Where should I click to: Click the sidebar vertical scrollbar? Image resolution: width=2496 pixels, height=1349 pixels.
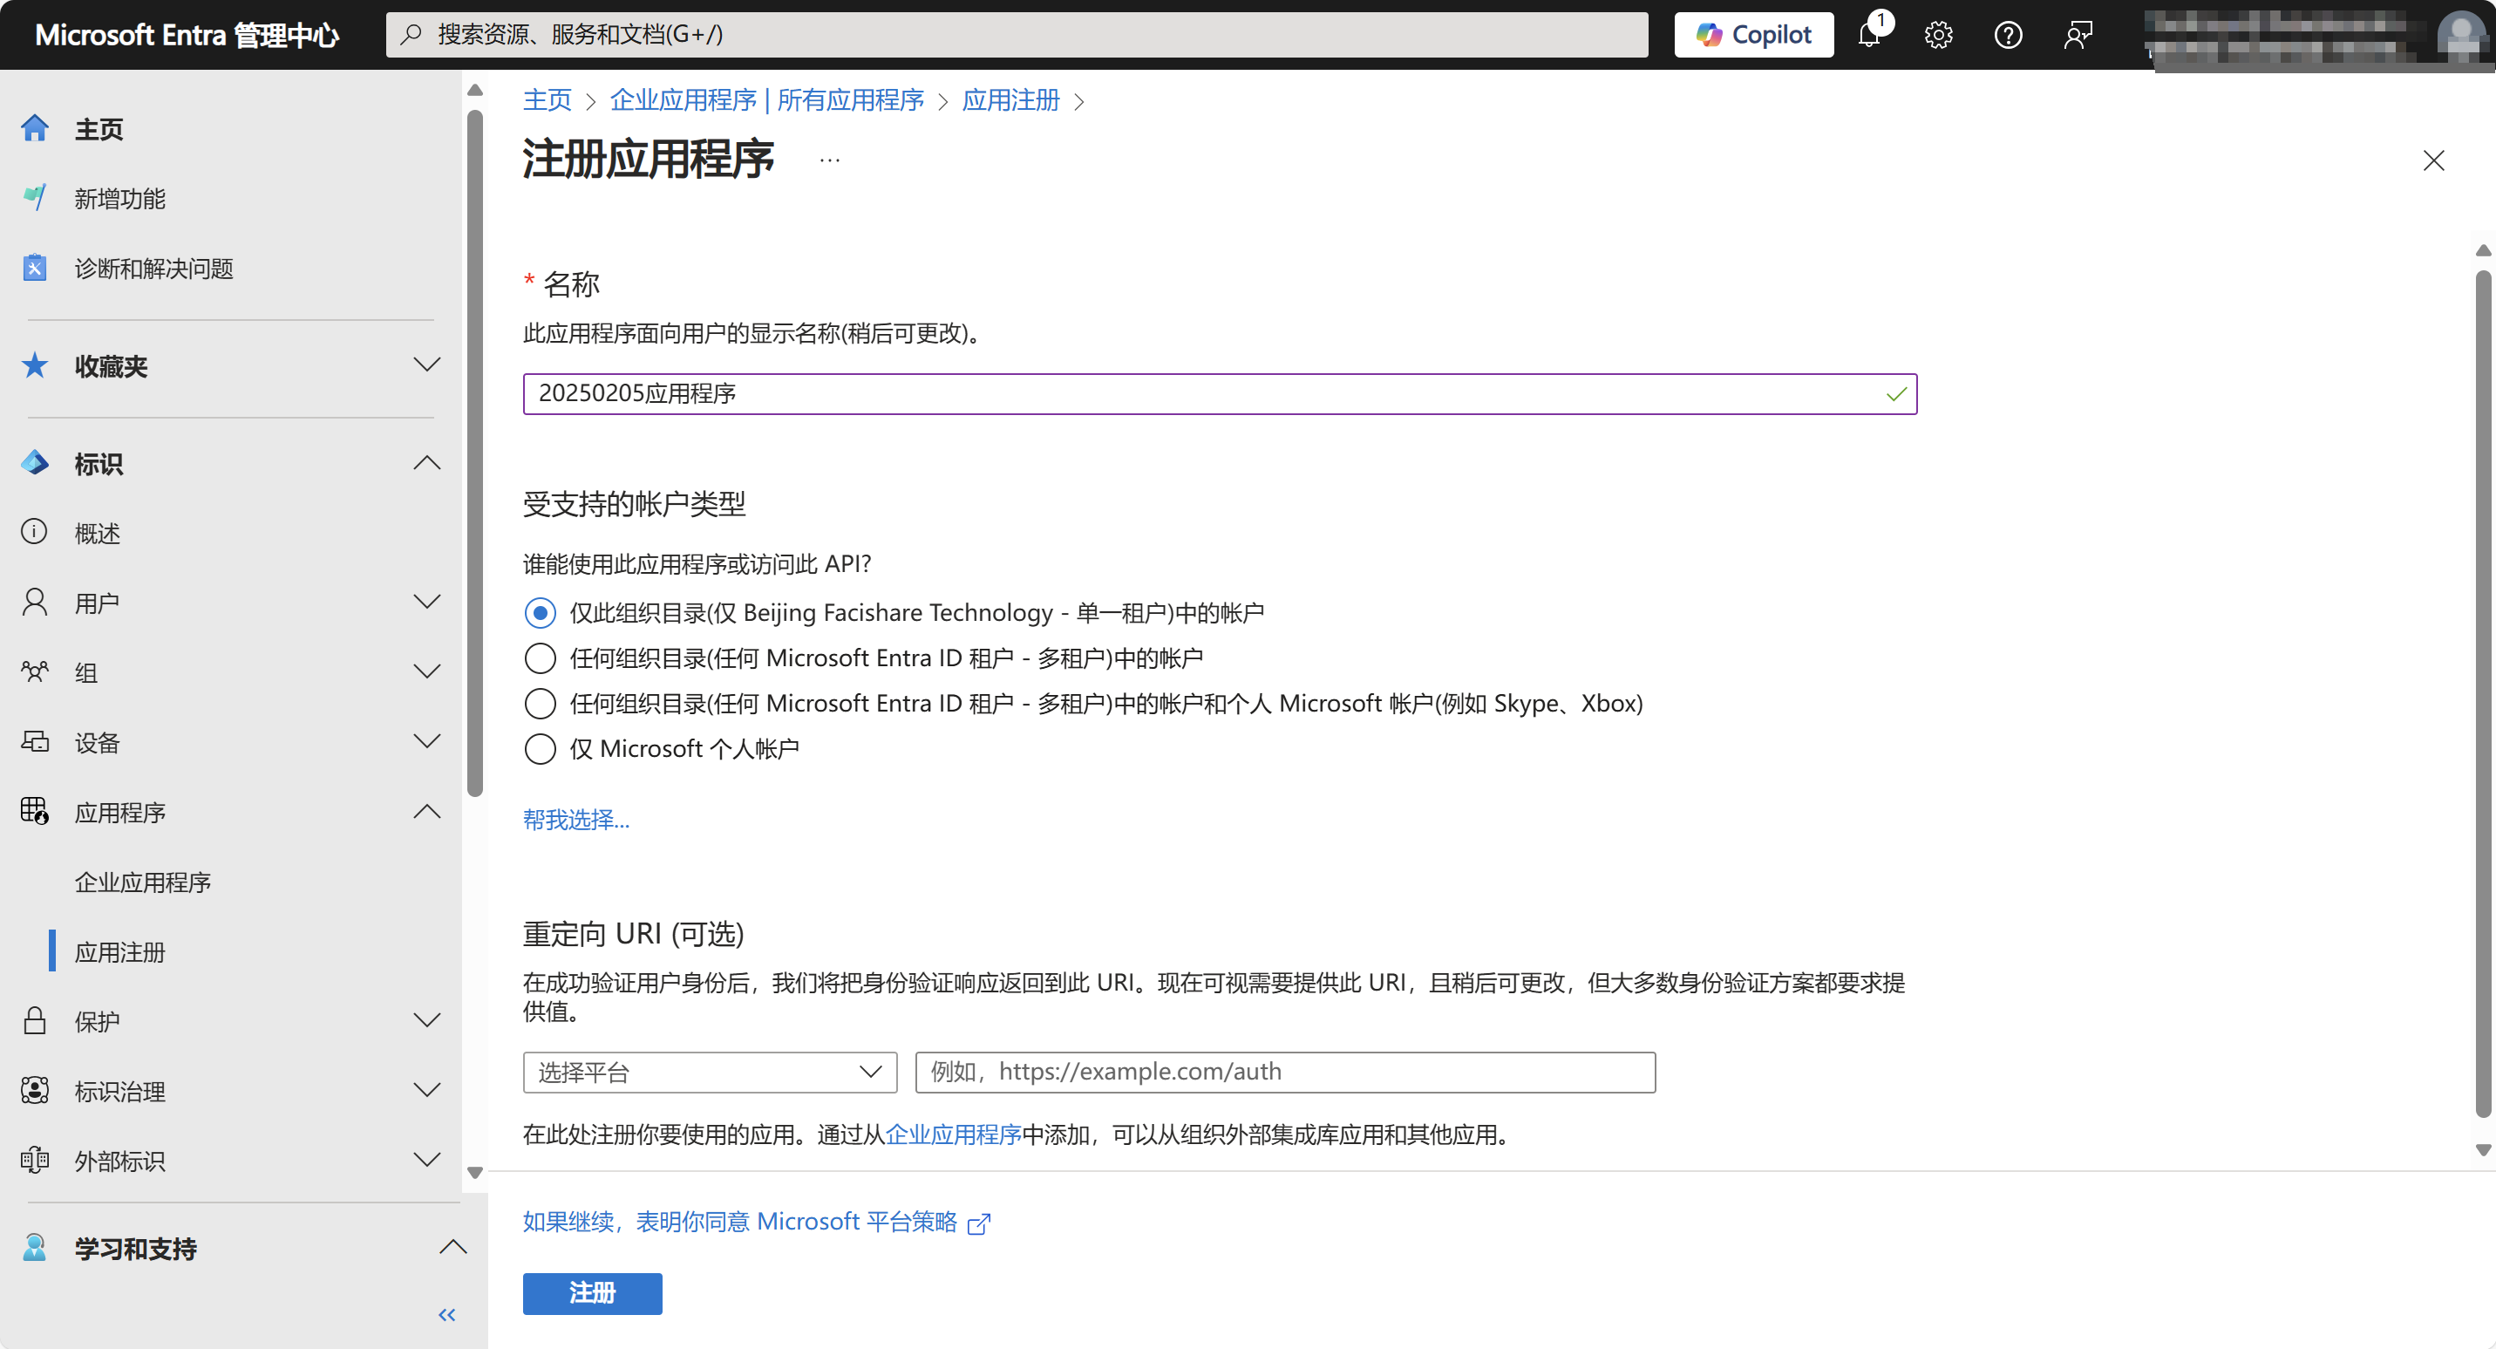(x=475, y=453)
